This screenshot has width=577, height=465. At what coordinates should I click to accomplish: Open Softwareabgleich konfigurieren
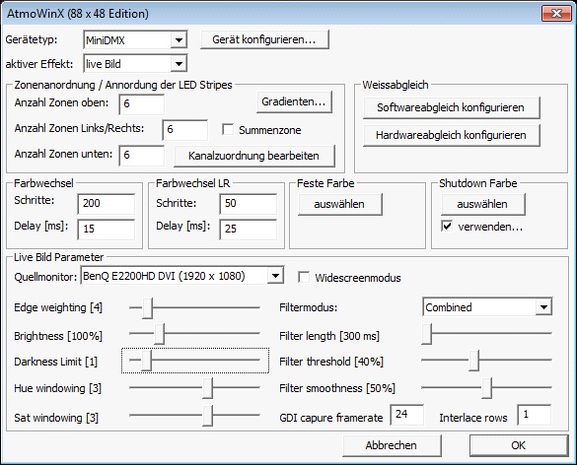pyautogui.click(x=451, y=107)
